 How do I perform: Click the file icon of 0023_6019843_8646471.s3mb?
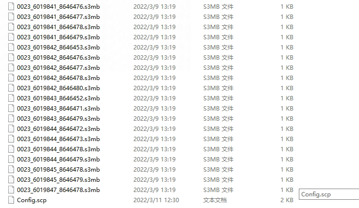point(11,109)
